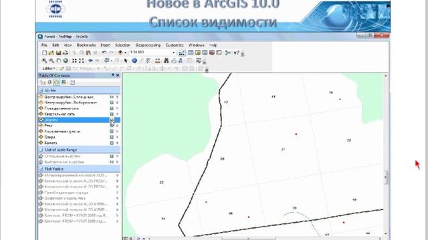Screen dimensions: 428x240
Task: Open Table Of Contents options button
Action: tap(72, 82)
